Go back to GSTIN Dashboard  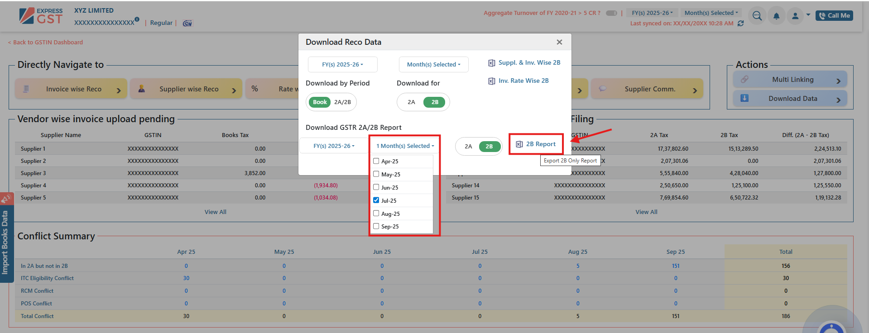click(x=45, y=42)
